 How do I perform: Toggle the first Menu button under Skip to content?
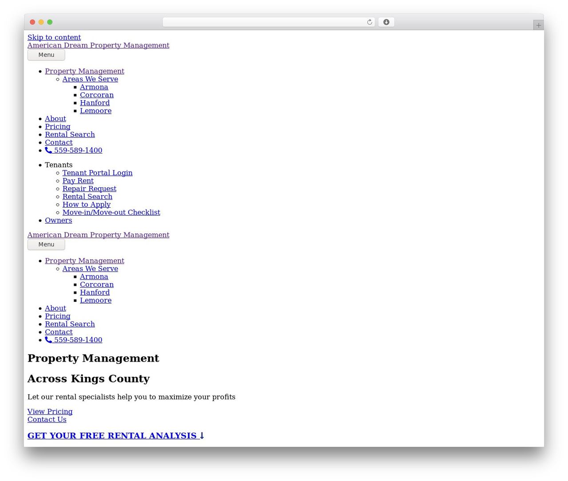(46, 55)
